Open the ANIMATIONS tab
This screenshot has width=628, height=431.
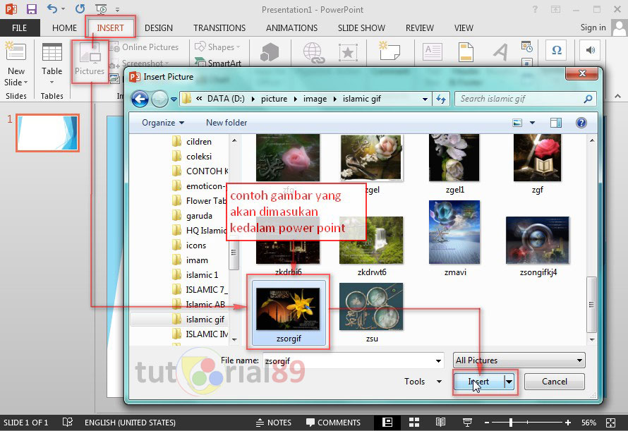click(291, 28)
